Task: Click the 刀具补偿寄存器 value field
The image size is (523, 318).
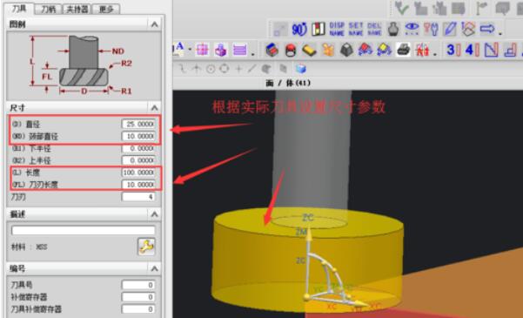Action: (x=138, y=309)
